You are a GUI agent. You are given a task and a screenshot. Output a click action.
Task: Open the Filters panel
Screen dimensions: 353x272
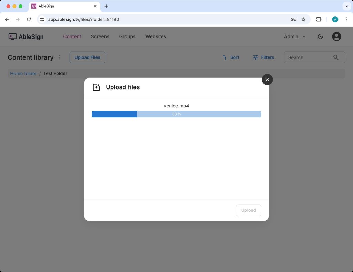pos(263,57)
